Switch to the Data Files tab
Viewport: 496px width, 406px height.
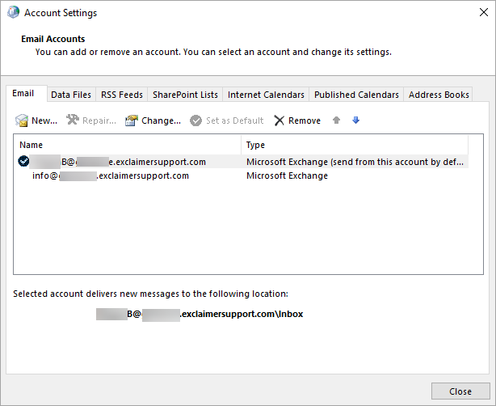(x=71, y=95)
